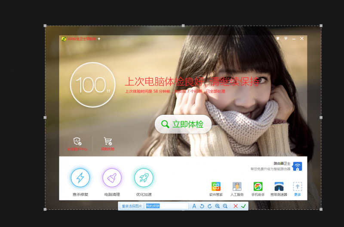
Task: Zoom in on the skin image
Action: click(217, 206)
